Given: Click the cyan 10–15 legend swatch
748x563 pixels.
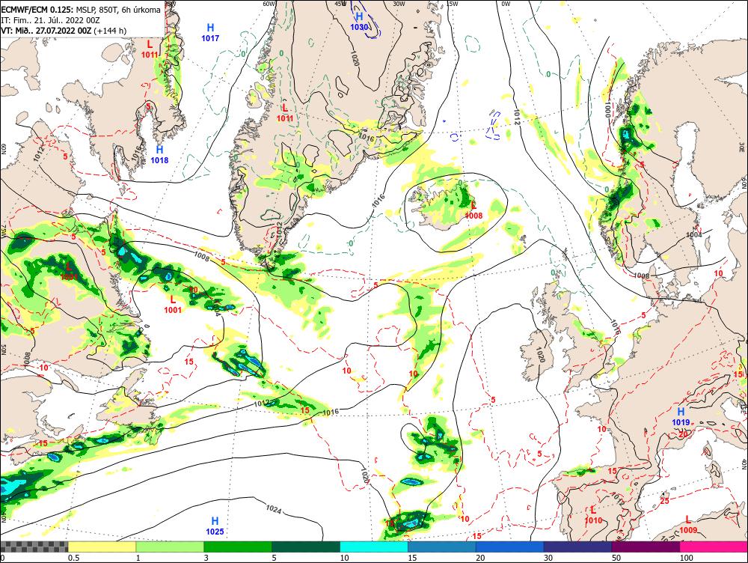Looking at the screenshot, I should coord(374,547).
